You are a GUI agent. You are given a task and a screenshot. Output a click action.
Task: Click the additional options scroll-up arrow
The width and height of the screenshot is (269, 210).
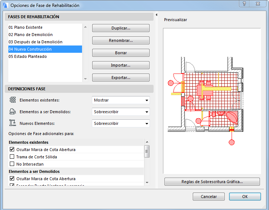147,142
